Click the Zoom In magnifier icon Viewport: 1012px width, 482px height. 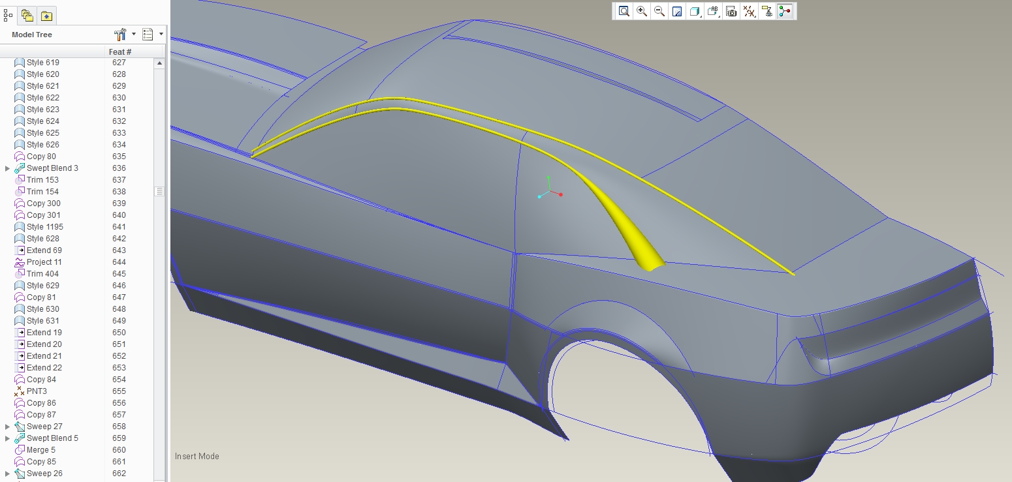pos(642,11)
